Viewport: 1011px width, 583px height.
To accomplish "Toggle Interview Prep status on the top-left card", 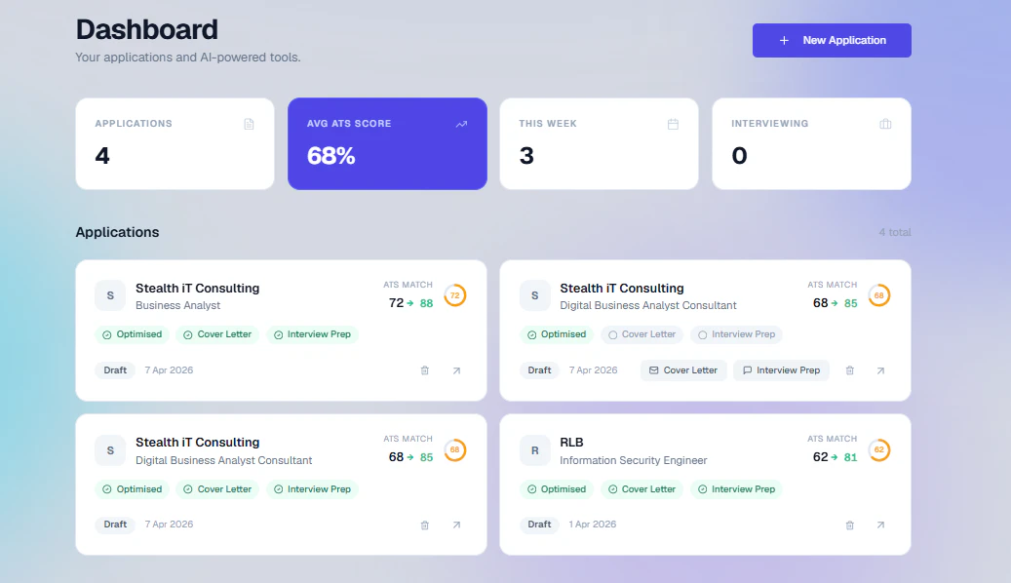I will pos(312,334).
